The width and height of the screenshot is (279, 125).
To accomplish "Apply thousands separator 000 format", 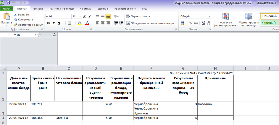I will pyautogui.click(x=196, y=23).
